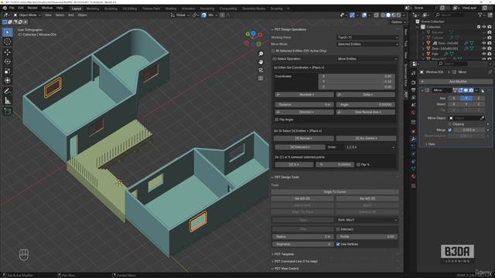This screenshot has height=278, width=495.
Task: Open the Select Operation Move Entities dropdown
Action: 367,59
